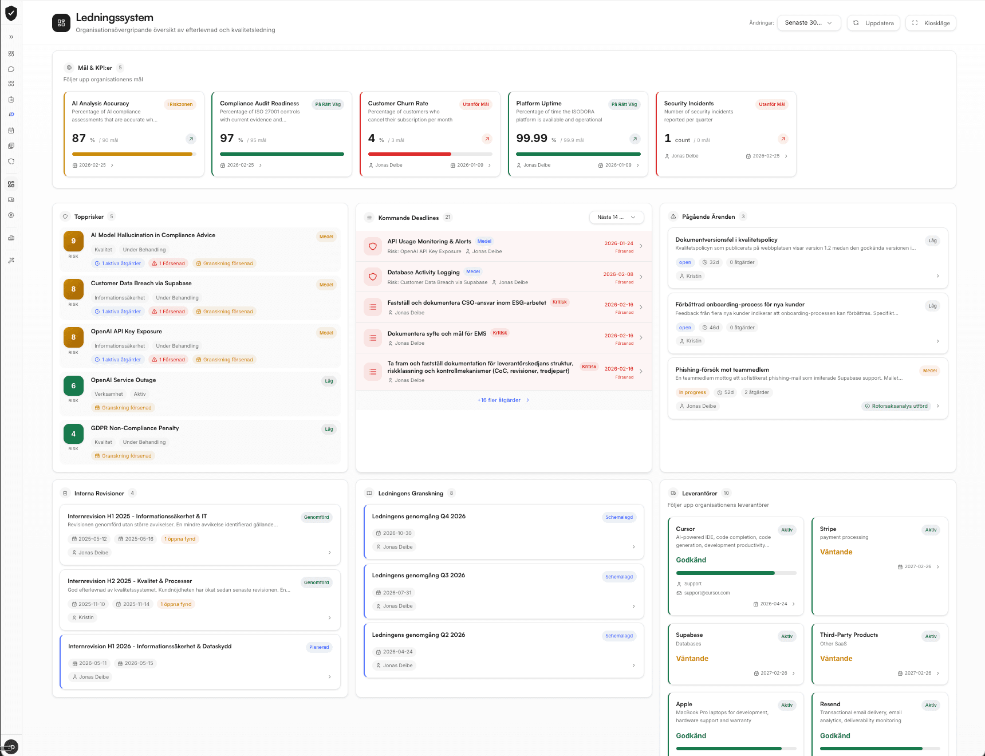
Task: Open the bar chart icon in sidebar
Action: click(11, 238)
